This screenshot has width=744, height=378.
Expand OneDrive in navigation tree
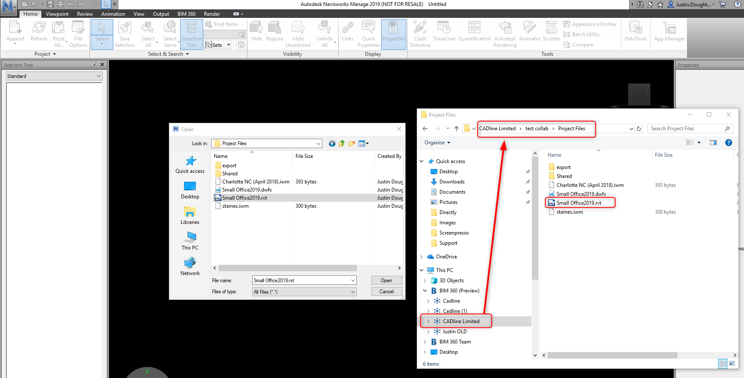[x=422, y=257]
